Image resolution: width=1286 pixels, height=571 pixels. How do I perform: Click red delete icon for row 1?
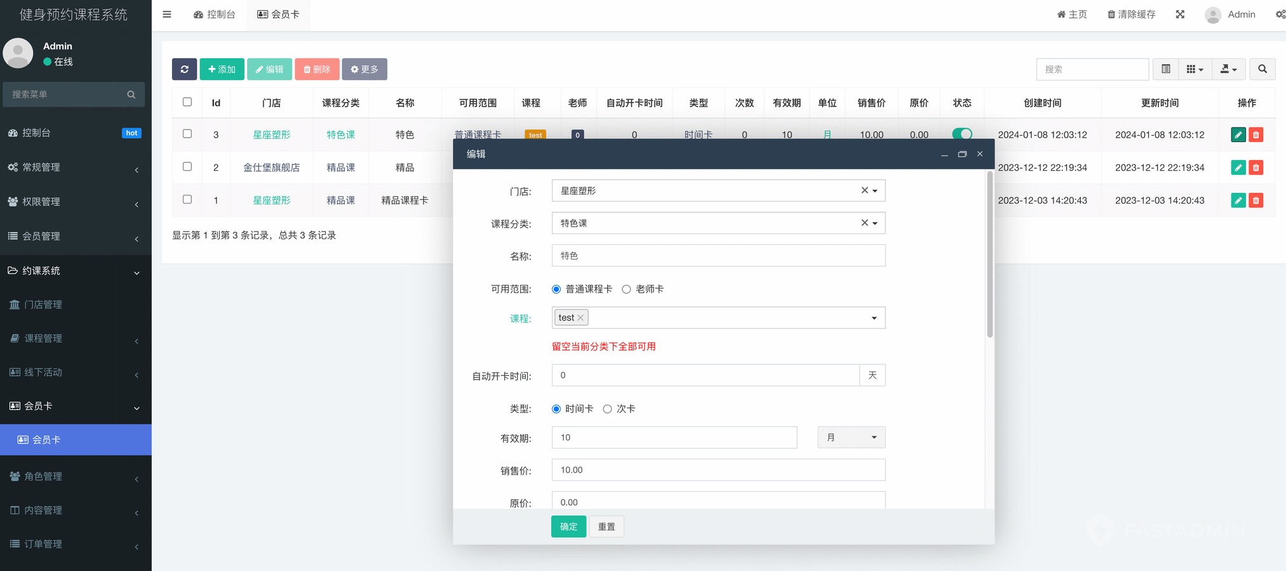pos(1256,200)
